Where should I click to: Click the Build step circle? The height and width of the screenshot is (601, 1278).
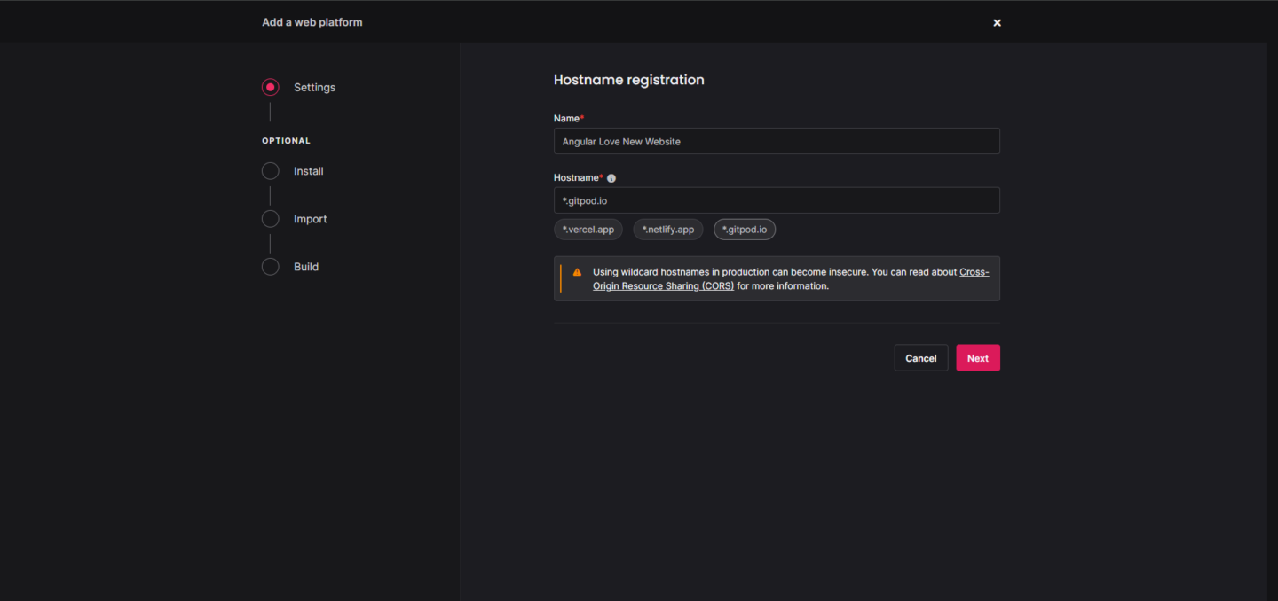click(271, 266)
